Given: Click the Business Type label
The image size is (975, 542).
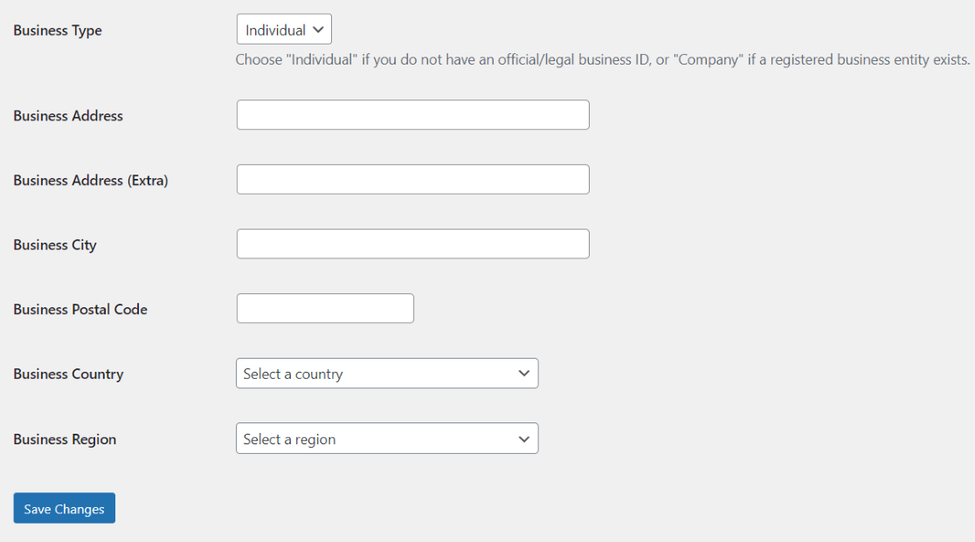Looking at the screenshot, I should (x=58, y=30).
